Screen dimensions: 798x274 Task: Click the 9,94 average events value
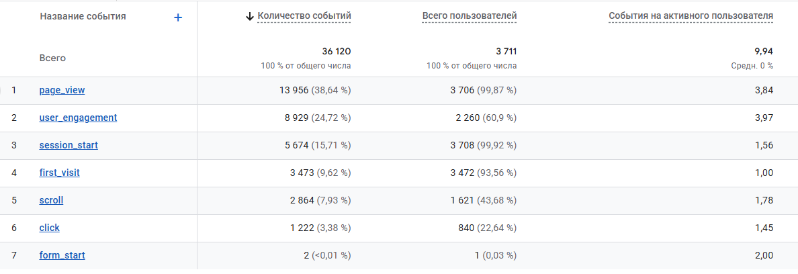click(764, 51)
